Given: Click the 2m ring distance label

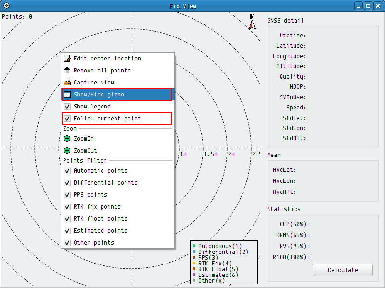Looking at the screenshot, I should tap(231, 154).
